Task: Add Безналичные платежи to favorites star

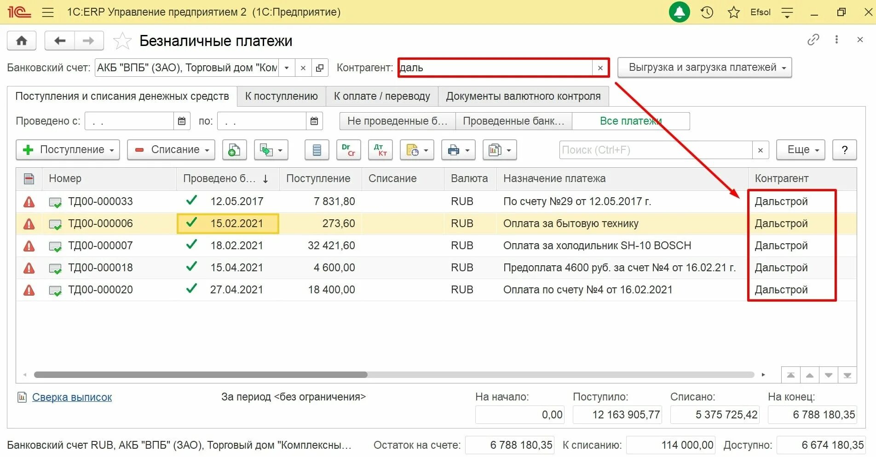Action: (122, 41)
